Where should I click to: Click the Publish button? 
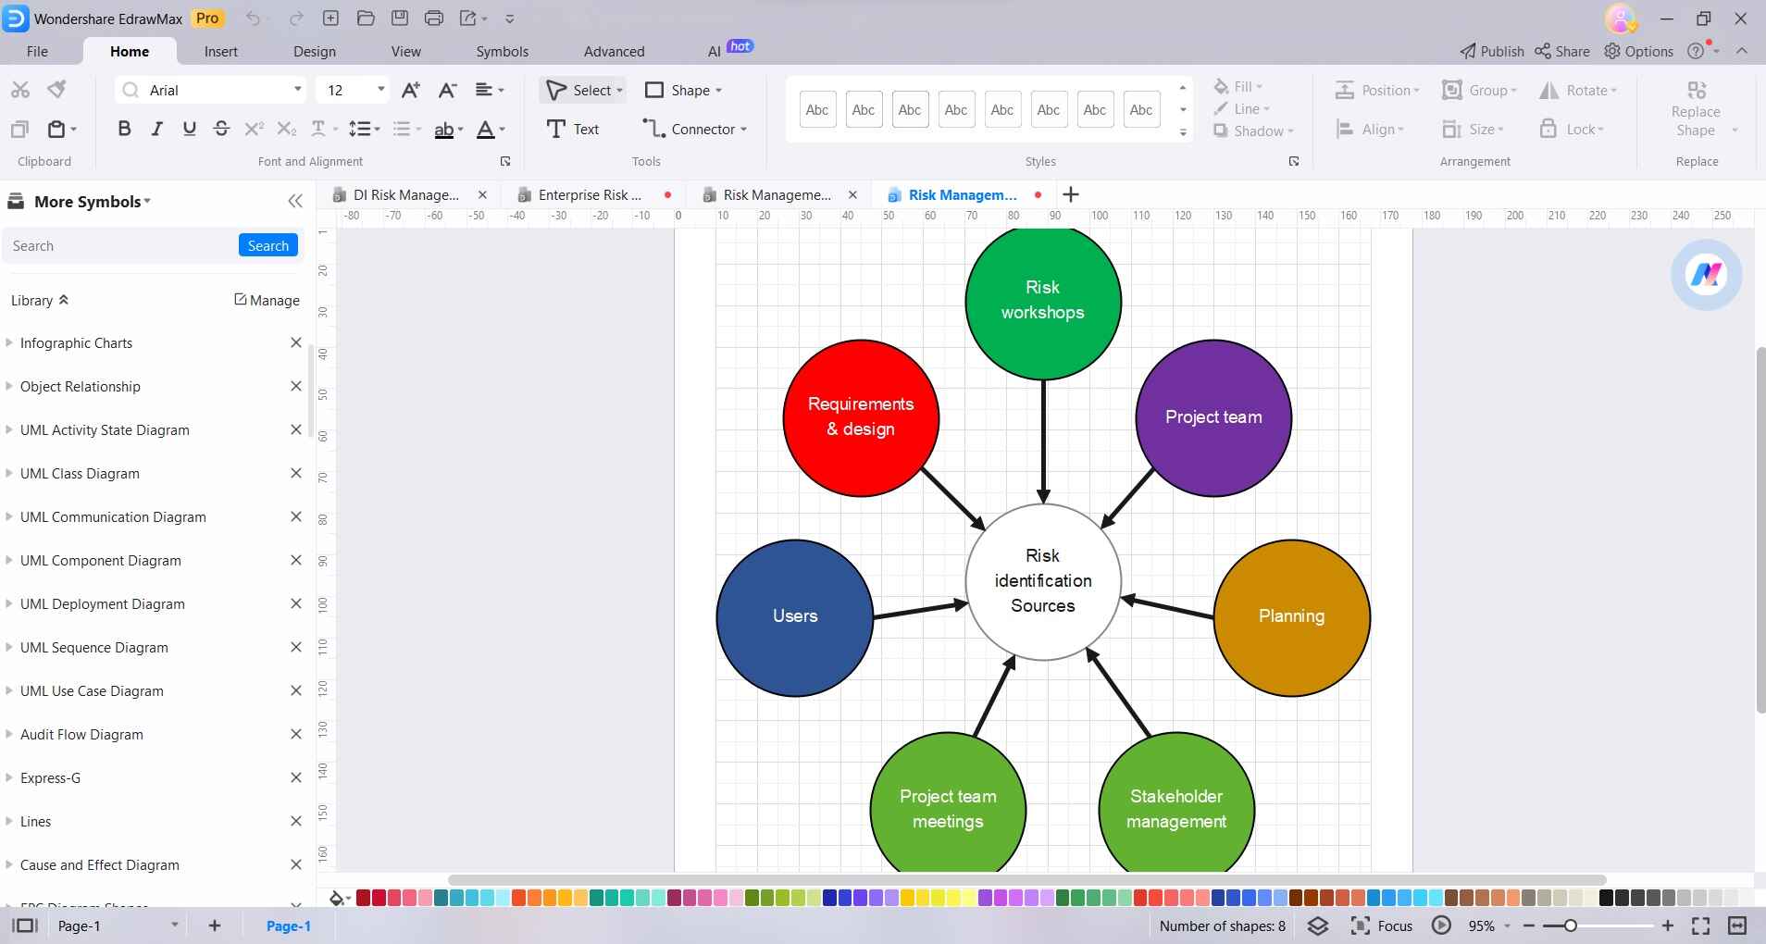1492,52
